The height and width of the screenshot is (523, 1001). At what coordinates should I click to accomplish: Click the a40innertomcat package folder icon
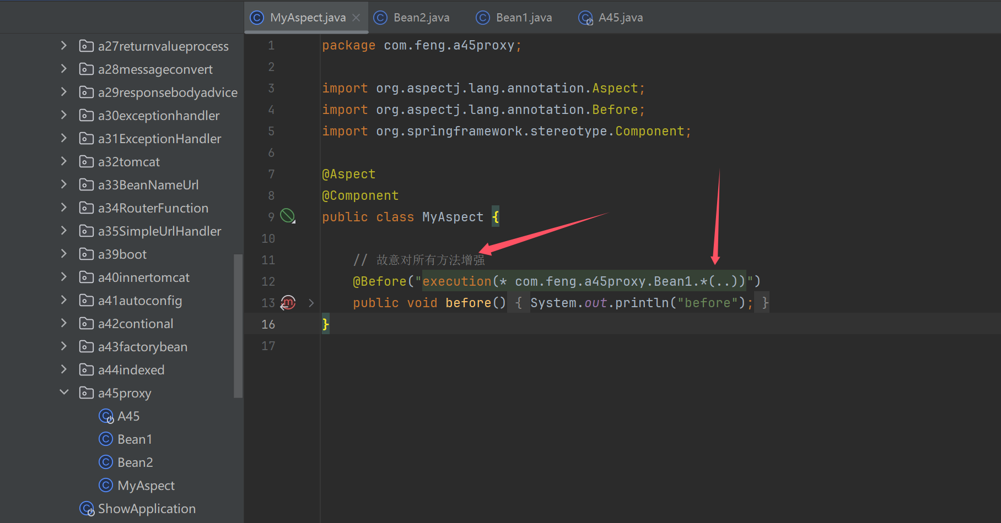(x=87, y=277)
